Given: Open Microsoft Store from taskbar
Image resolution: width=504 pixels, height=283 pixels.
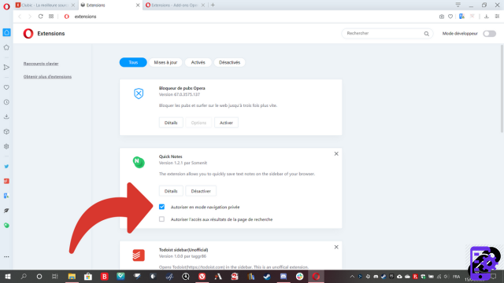Looking at the screenshot, I should coord(87,276).
